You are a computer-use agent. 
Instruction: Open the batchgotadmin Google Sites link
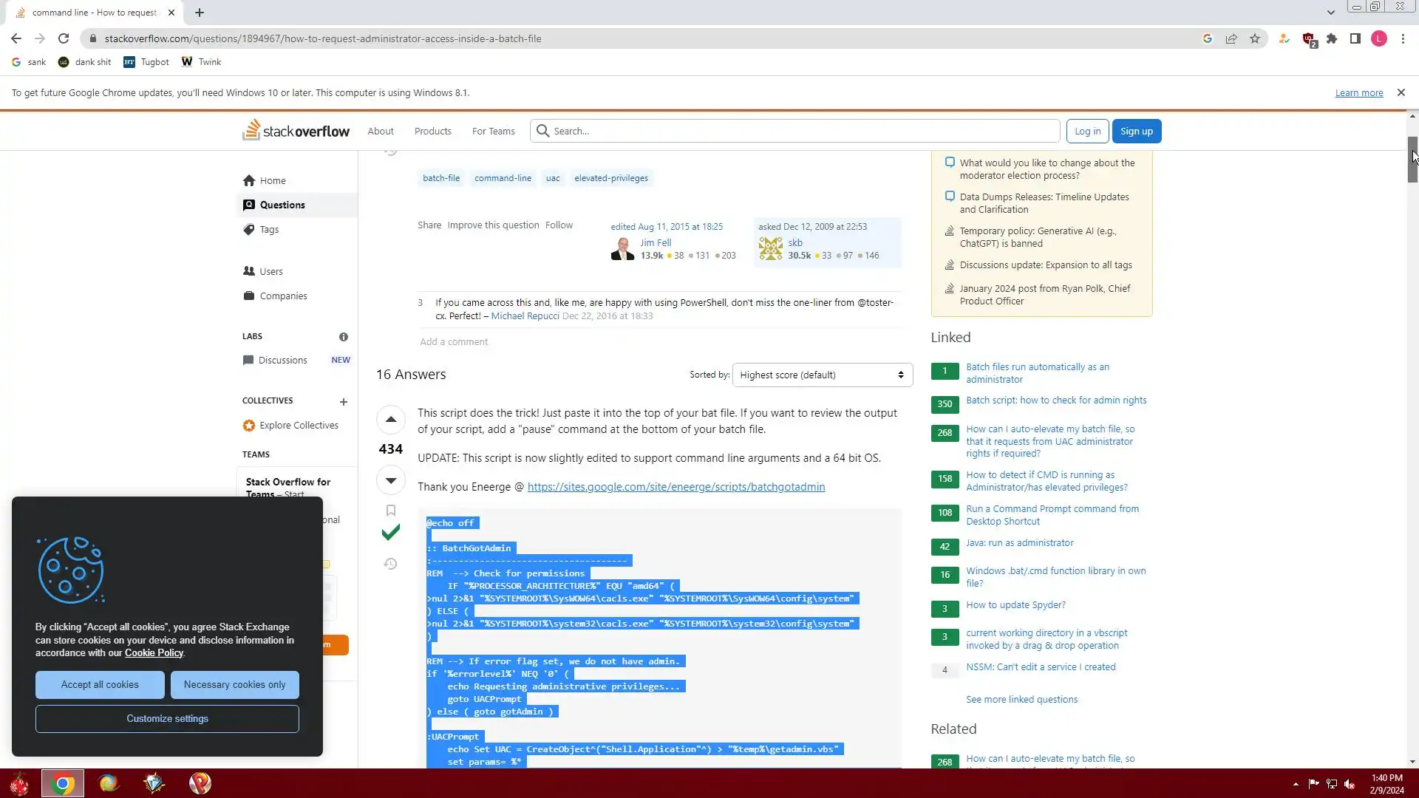(676, 487)
